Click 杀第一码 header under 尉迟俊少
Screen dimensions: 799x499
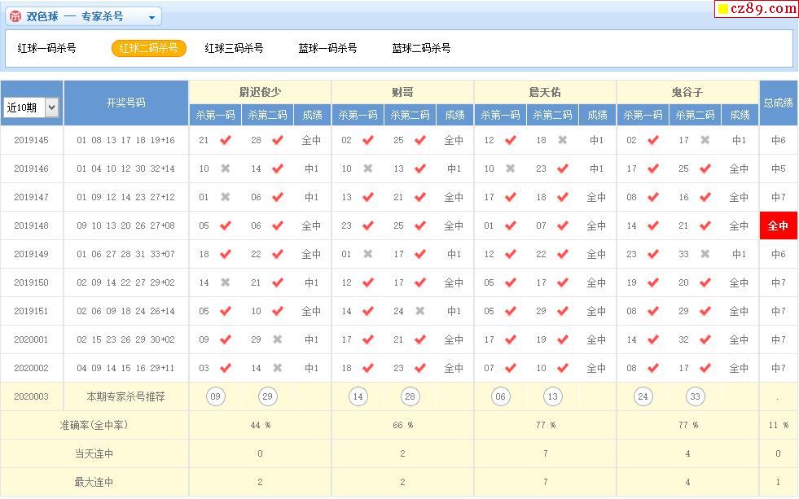pyautogui.click(x=215, y=115)
